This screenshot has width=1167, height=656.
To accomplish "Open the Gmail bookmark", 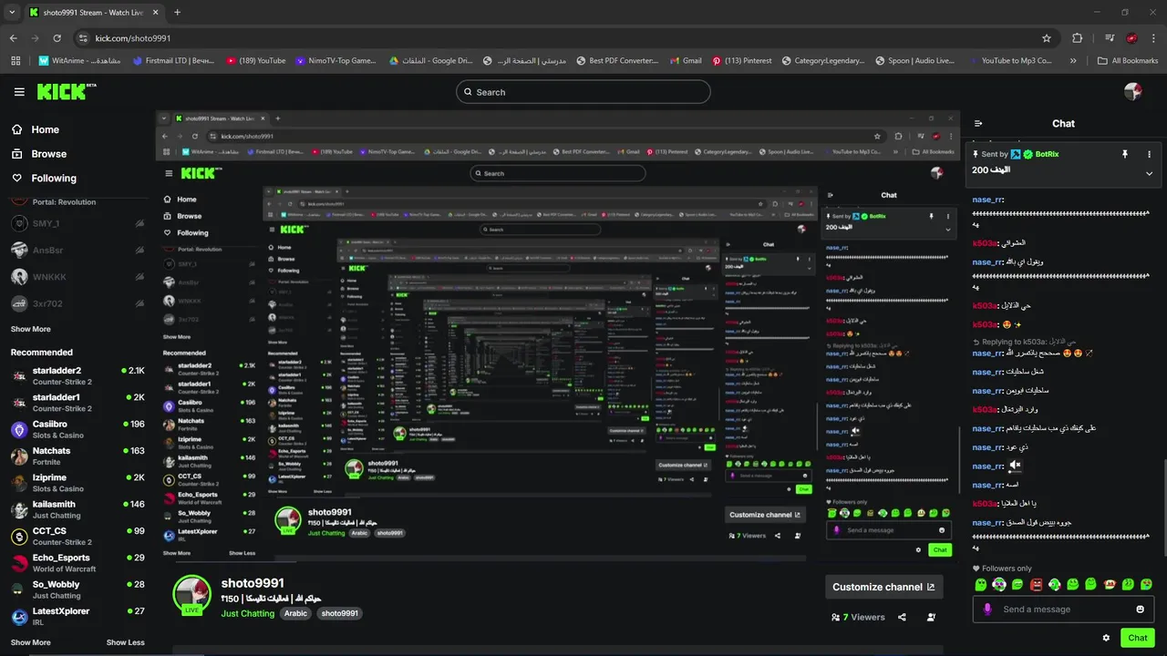I will (x=685, y=61).
